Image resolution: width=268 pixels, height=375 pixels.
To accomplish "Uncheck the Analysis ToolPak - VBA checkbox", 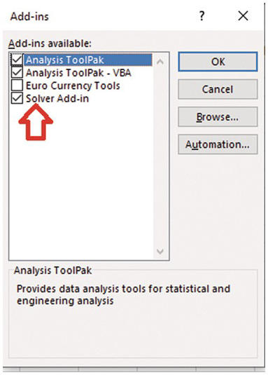I will [17, 72].
